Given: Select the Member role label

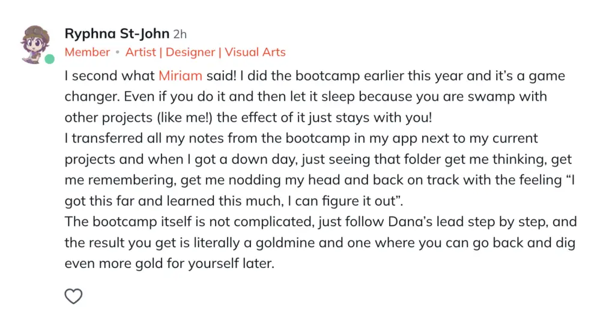Looking at the screenshot, I should (x=87, y=52).
